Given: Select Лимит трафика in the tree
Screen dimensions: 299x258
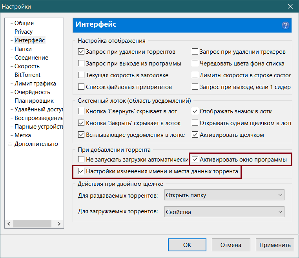Looking at the screenshot, I should tap(35, 84).
